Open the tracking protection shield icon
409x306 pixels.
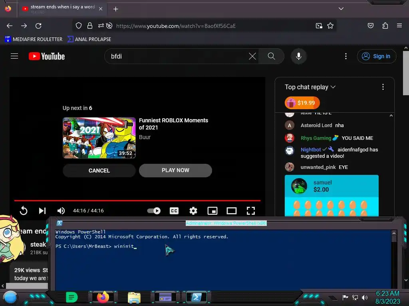coord(79,26)
